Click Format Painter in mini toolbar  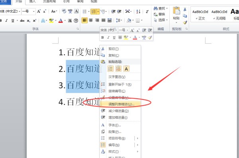pyautogui.click(x=150, y=37)
